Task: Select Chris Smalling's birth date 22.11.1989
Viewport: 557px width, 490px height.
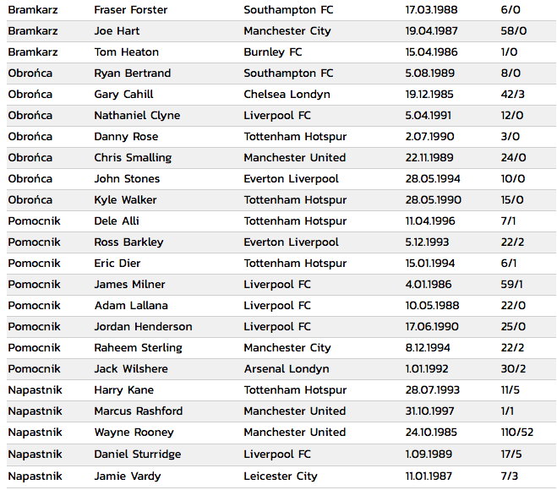Action: (429, 158)
